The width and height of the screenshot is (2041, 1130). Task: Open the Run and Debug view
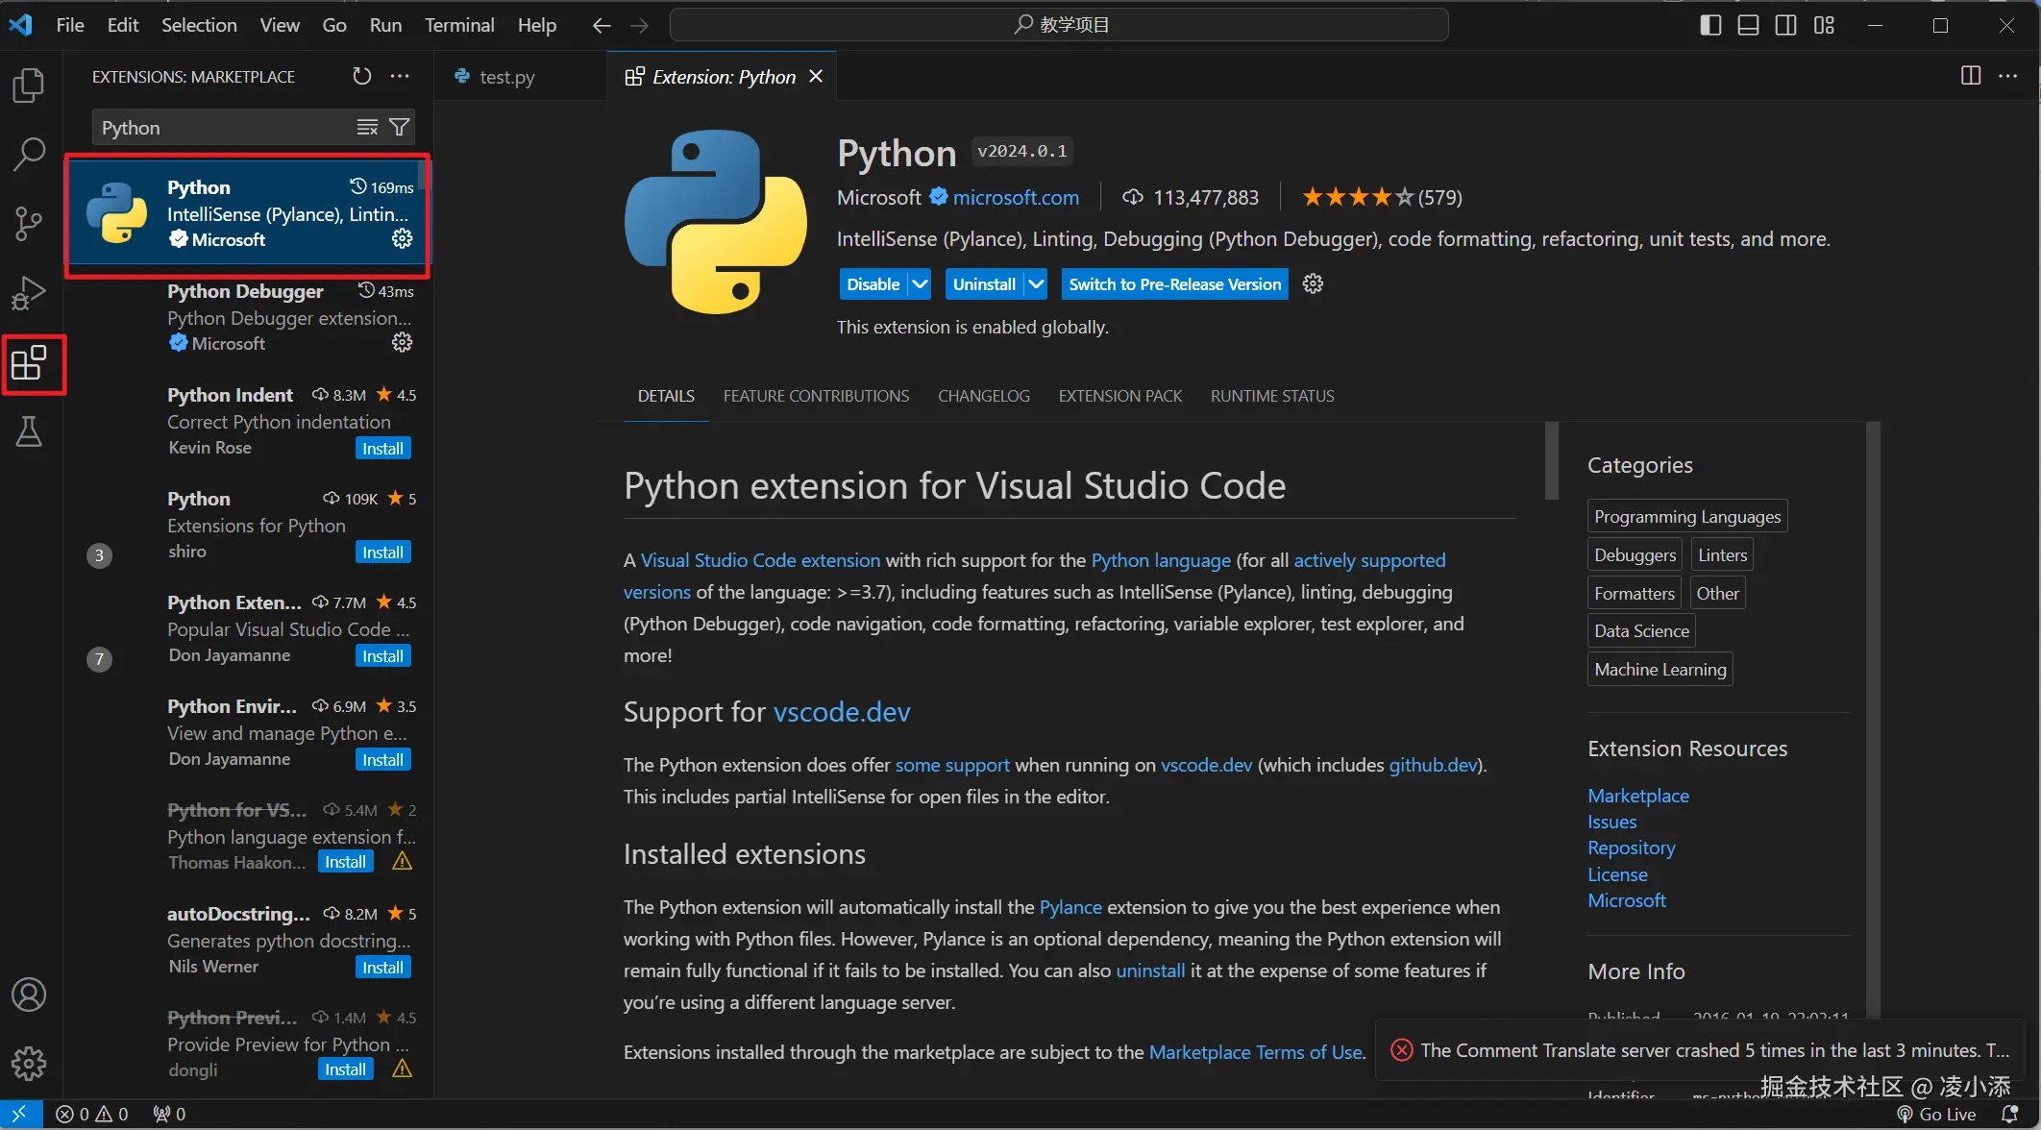point(29,293)
